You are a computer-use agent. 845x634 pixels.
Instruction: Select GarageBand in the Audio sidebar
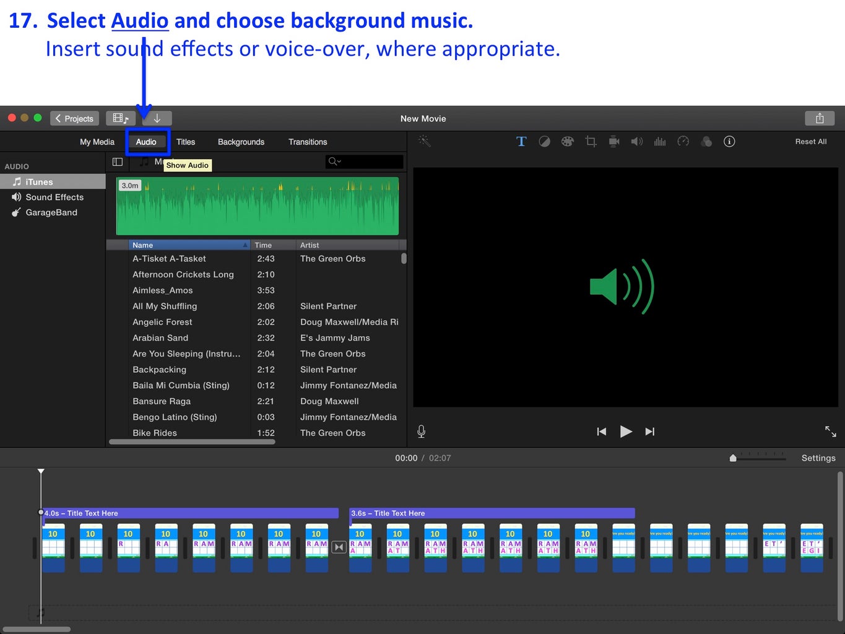tap(51, 212)
